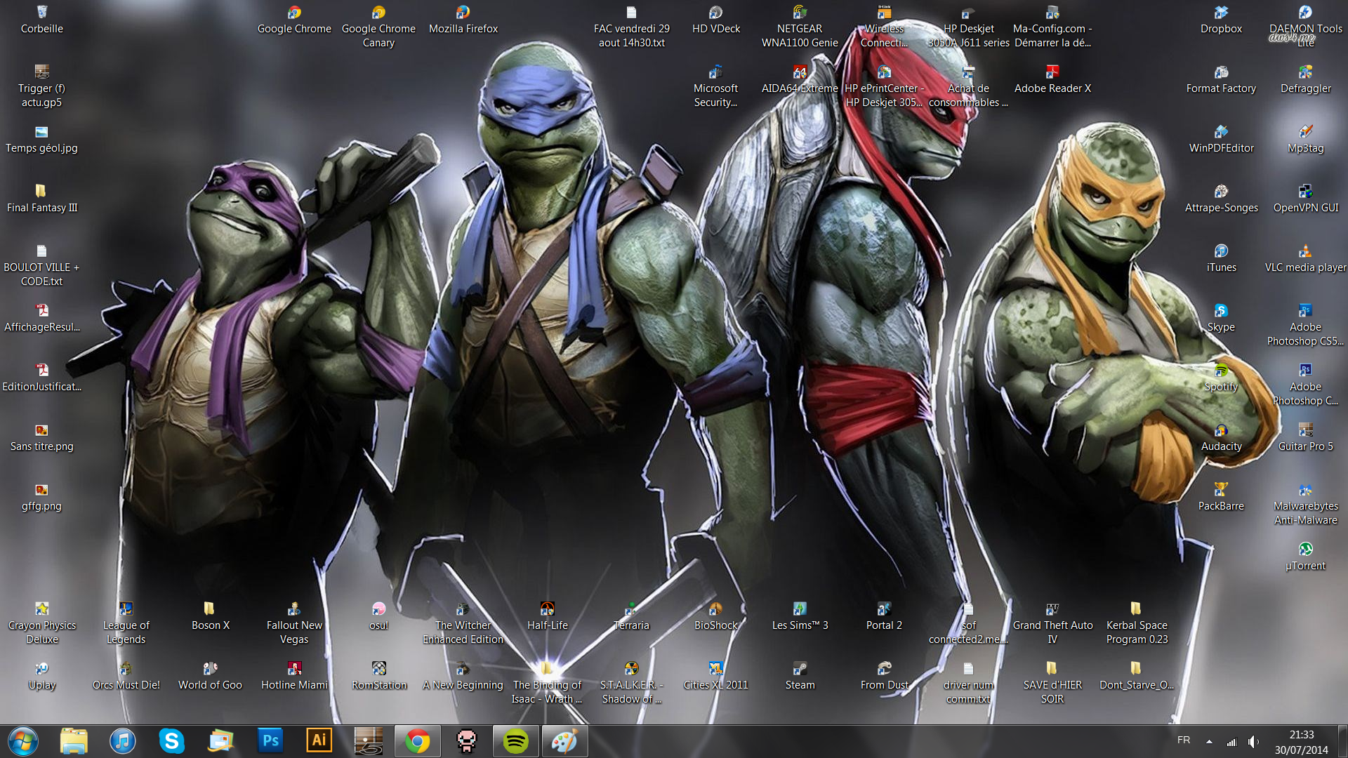Open the Microsoft Security shortcut
This screenshot has height=758, width=1348.
[715, 86]
